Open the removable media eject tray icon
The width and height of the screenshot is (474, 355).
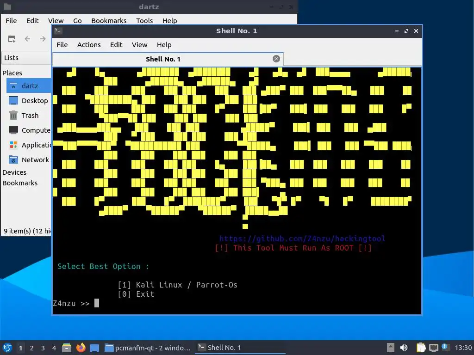(391, 348)
